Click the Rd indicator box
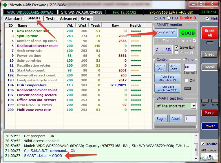The height and width of the screenshot is (163, 221). click(205, 100)
